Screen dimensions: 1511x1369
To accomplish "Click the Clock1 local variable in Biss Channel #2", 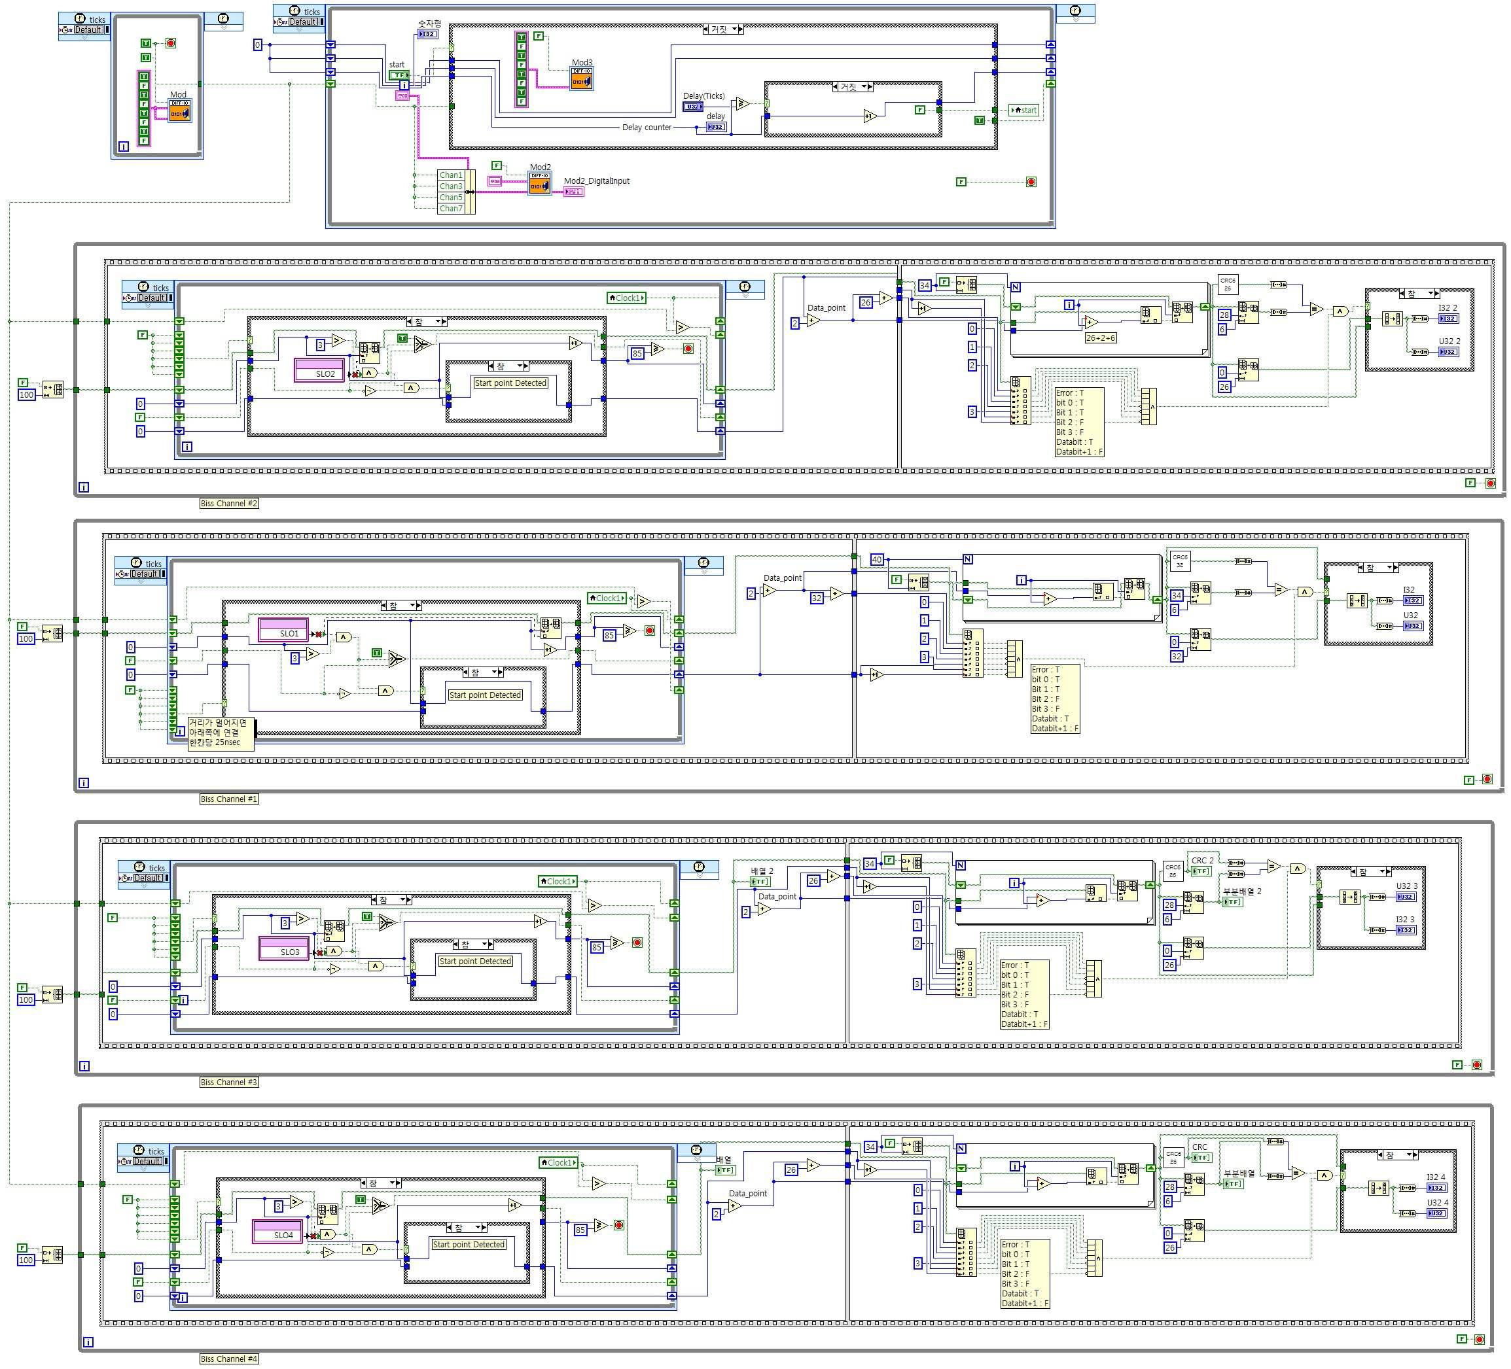I will 627,298.
